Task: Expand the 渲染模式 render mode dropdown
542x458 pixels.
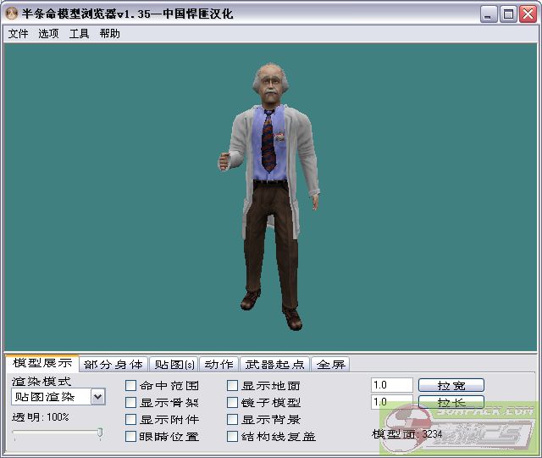Action: [97, 396]
